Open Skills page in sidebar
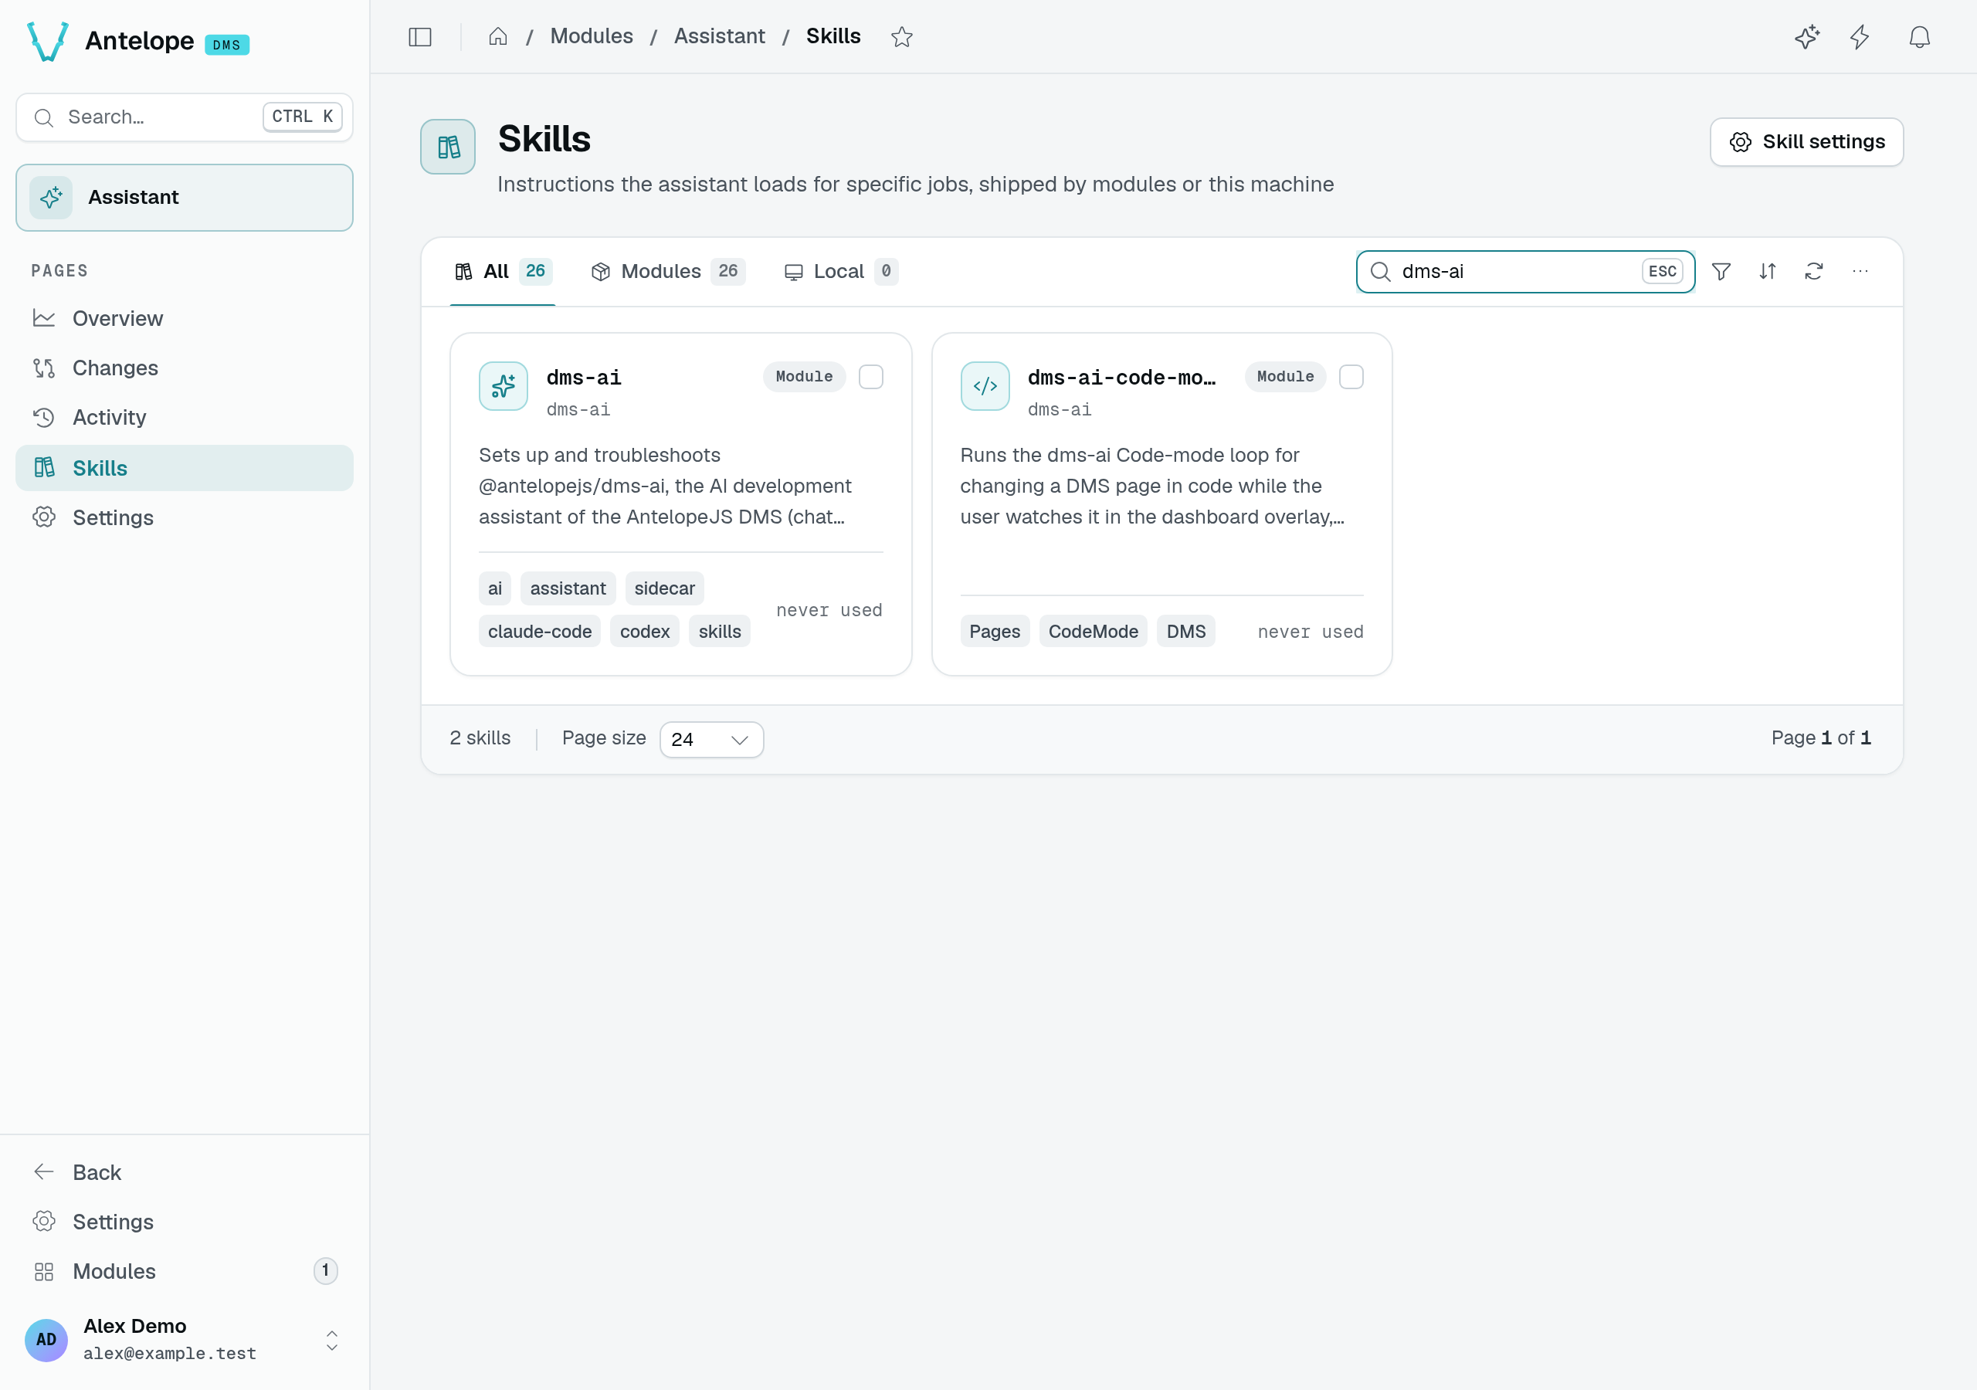 click(185, 468)
